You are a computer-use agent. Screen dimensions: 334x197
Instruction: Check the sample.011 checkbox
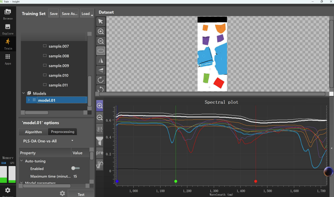[45, 85]
